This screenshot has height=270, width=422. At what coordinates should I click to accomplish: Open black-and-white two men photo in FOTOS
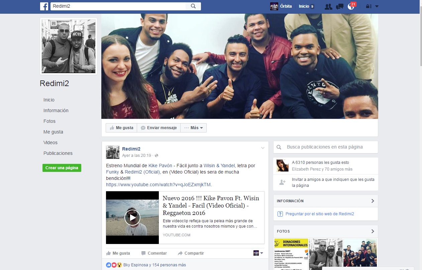[326, 254]
